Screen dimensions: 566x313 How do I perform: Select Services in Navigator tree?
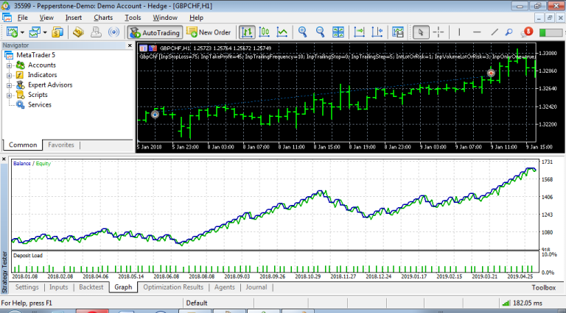pyautogui.click(x=40, y=104)
